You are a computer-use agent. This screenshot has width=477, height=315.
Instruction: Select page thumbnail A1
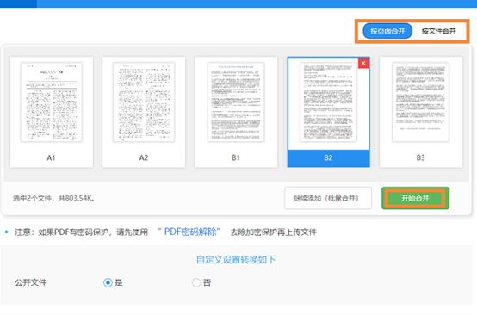52,112
